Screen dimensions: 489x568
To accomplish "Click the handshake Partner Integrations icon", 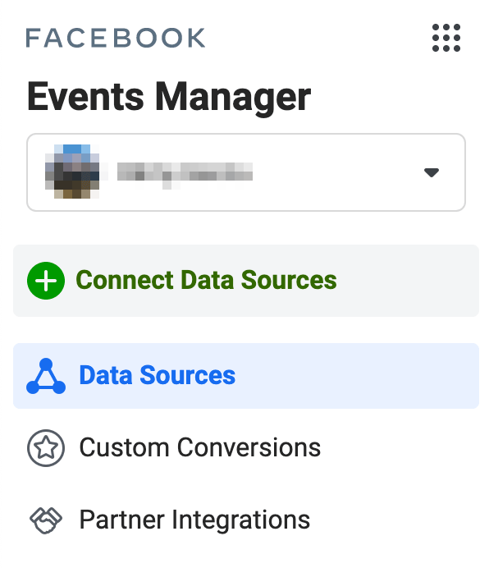I will [x=46, y=520].
